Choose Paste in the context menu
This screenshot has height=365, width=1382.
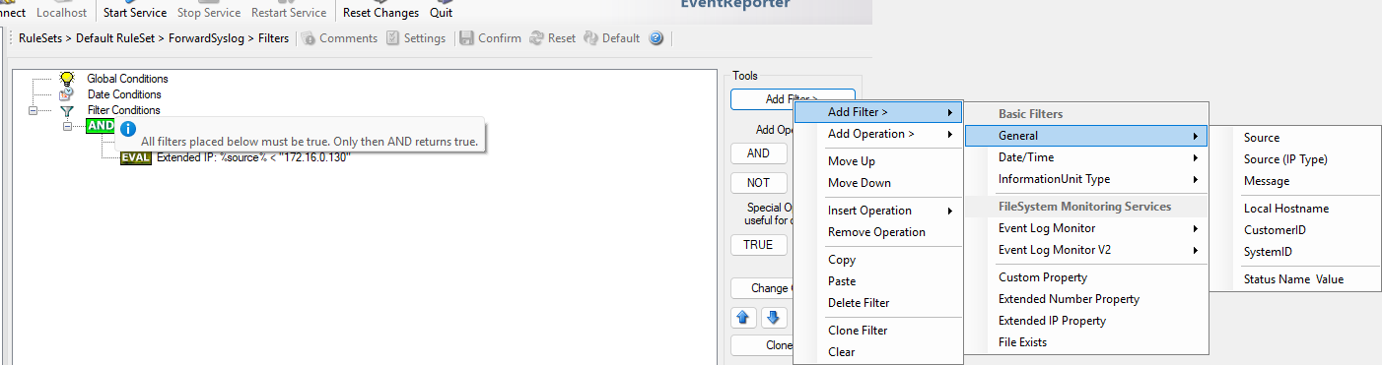click(x=877, y=281)
